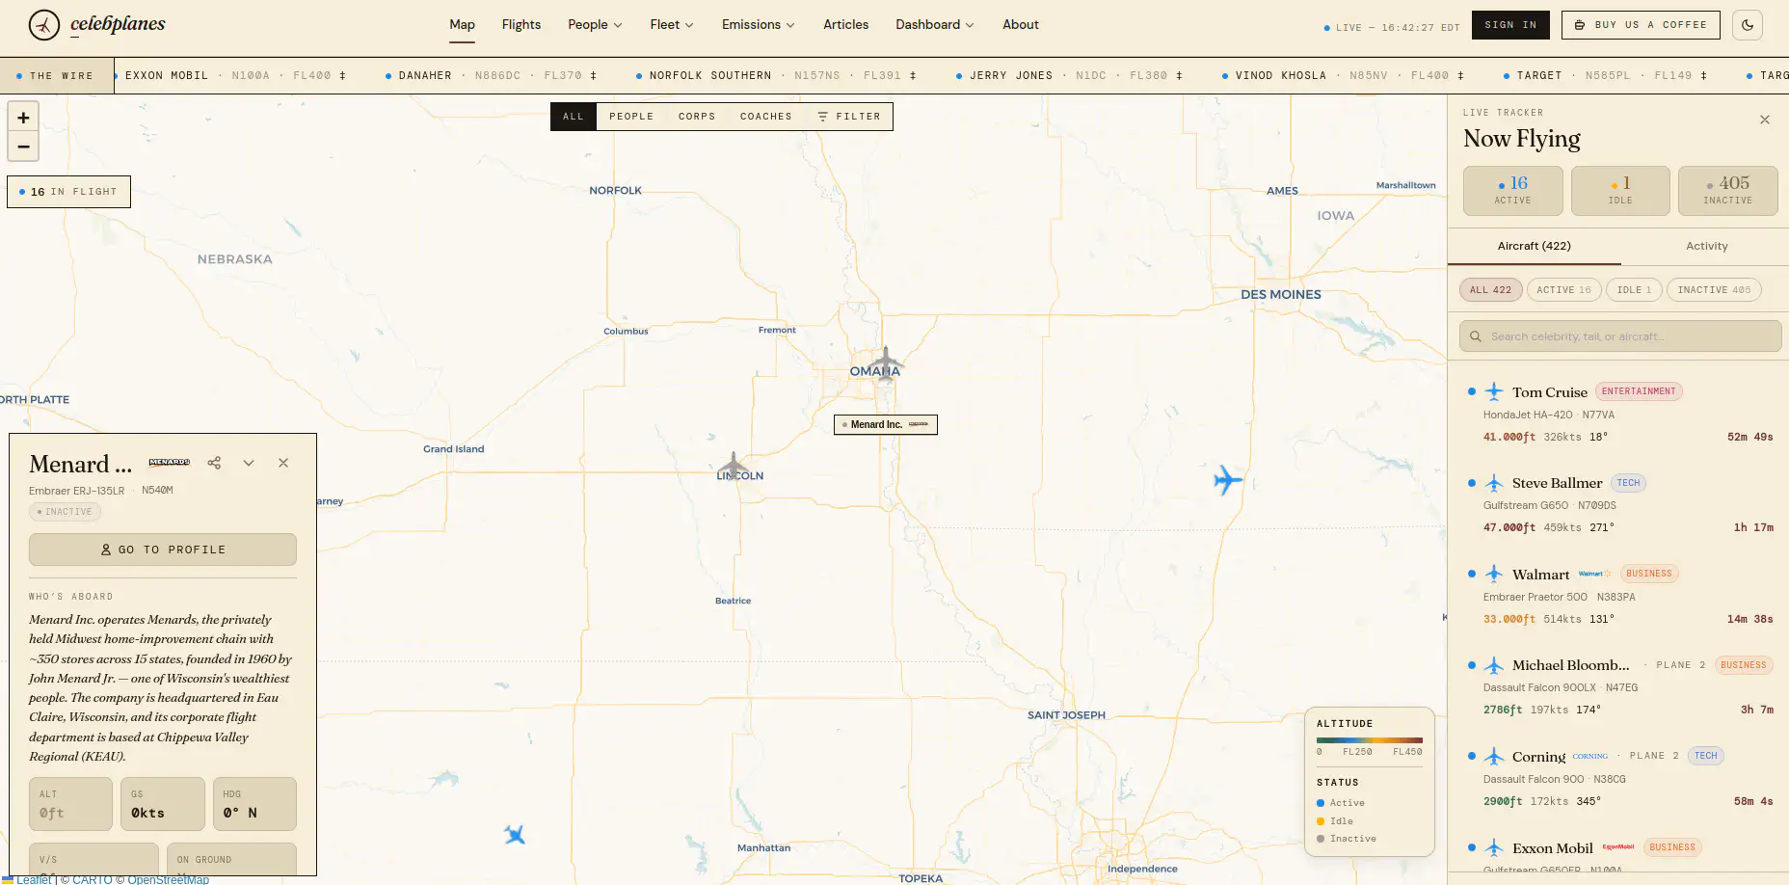This screenshot has height=885, width=1789.
Task: Zoom in on the map
Action: pyautogui.click(x=23, y=118)
